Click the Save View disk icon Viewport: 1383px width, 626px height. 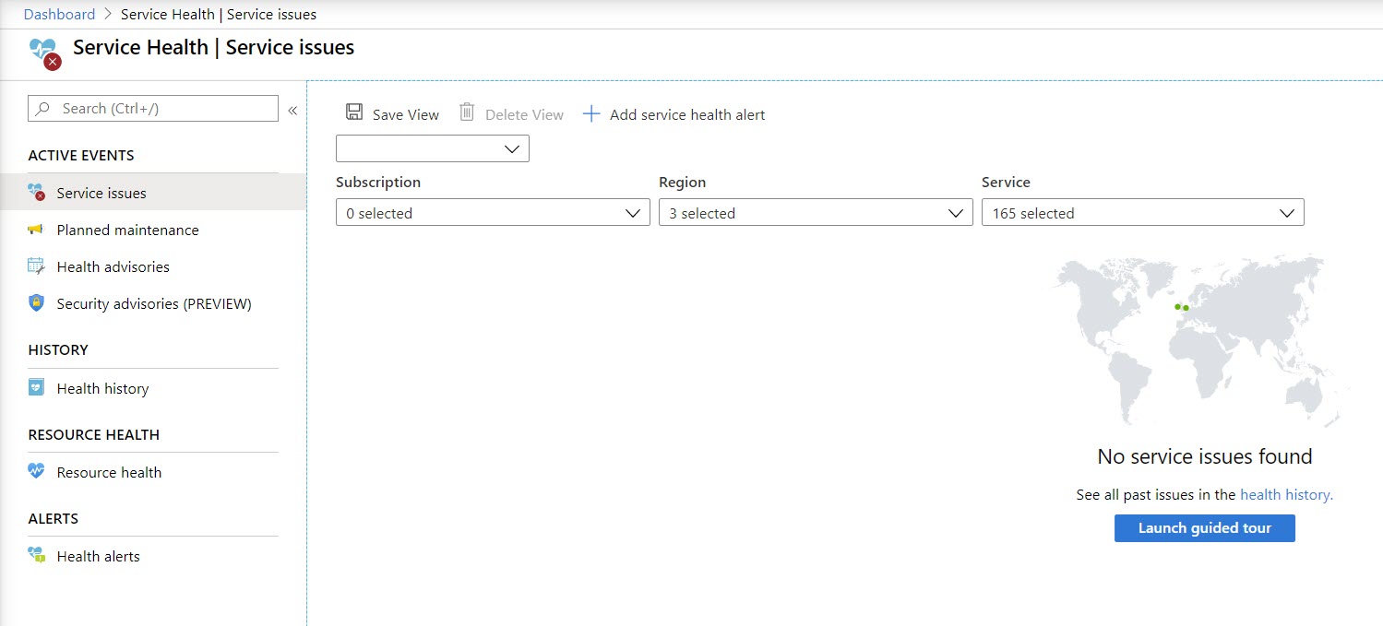point(354,112)
